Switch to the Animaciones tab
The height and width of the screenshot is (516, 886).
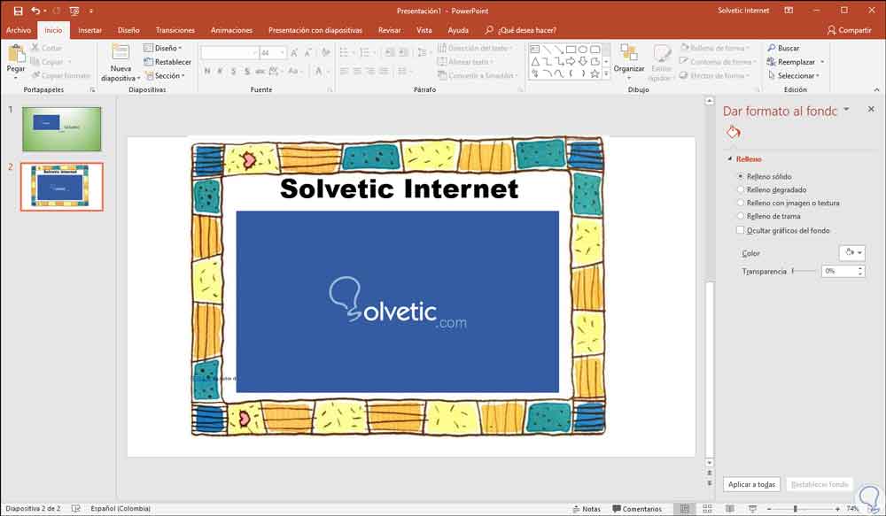(x=231, y=30)
